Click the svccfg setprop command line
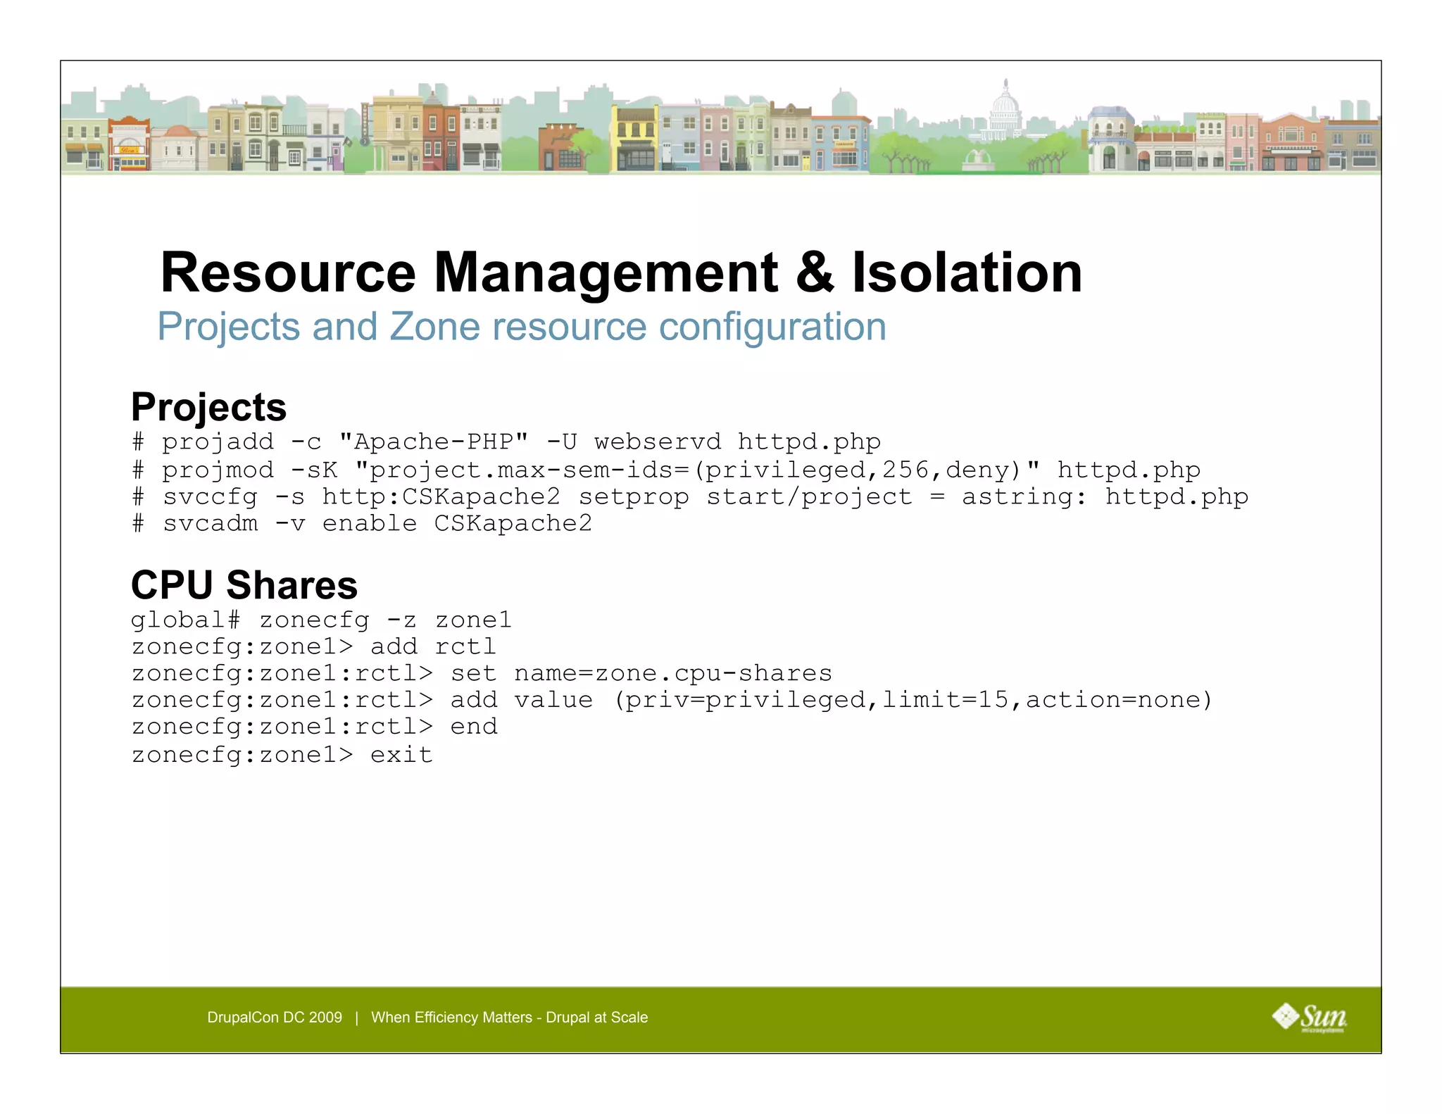The width and height of the screenshot is (1442, 1114). pyautogui.click(x=690, y=497)
